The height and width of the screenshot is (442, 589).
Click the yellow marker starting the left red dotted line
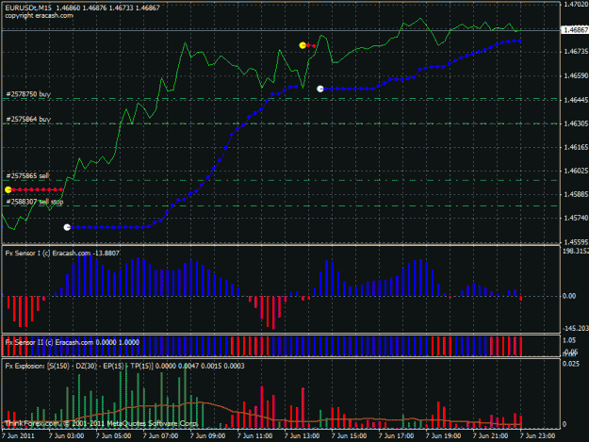8,189
